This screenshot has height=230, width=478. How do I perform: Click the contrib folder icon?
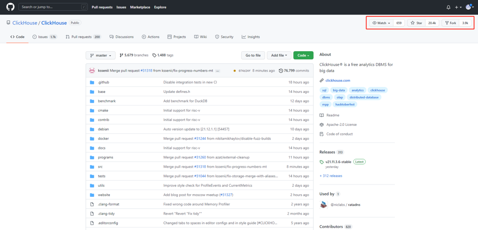pos(93,120)
